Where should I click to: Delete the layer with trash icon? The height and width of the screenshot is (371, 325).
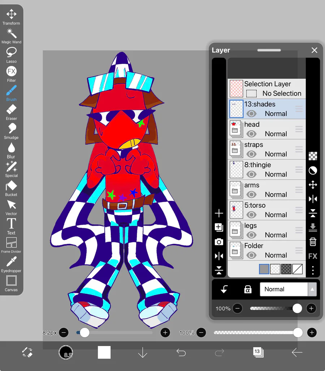click(313, 242)
